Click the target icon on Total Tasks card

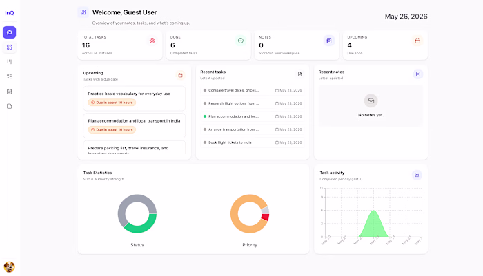click(152, 41)
